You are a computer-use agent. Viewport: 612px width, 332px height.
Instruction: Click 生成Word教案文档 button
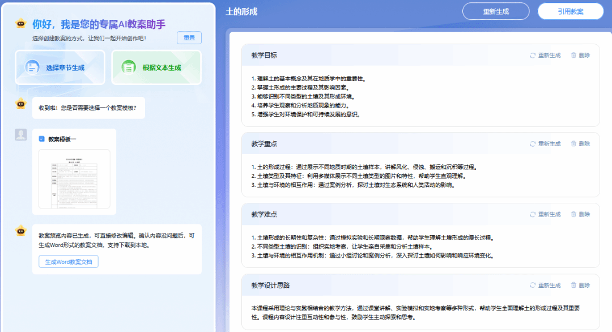coord(69,261)
